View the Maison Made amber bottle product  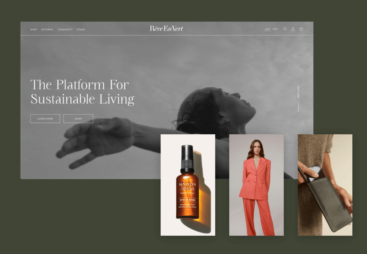[187, 185]
